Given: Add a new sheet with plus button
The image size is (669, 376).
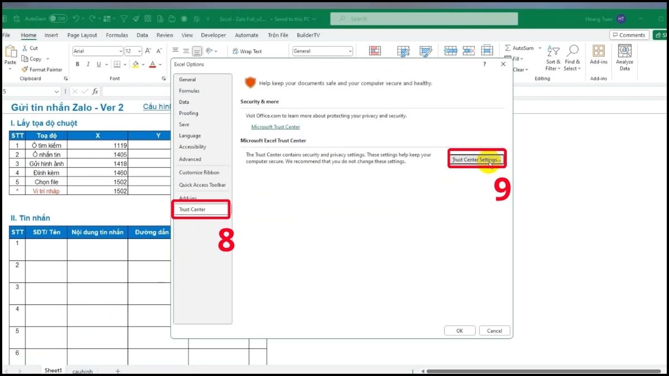Looking at the screenshot, I should click(118, 371).
